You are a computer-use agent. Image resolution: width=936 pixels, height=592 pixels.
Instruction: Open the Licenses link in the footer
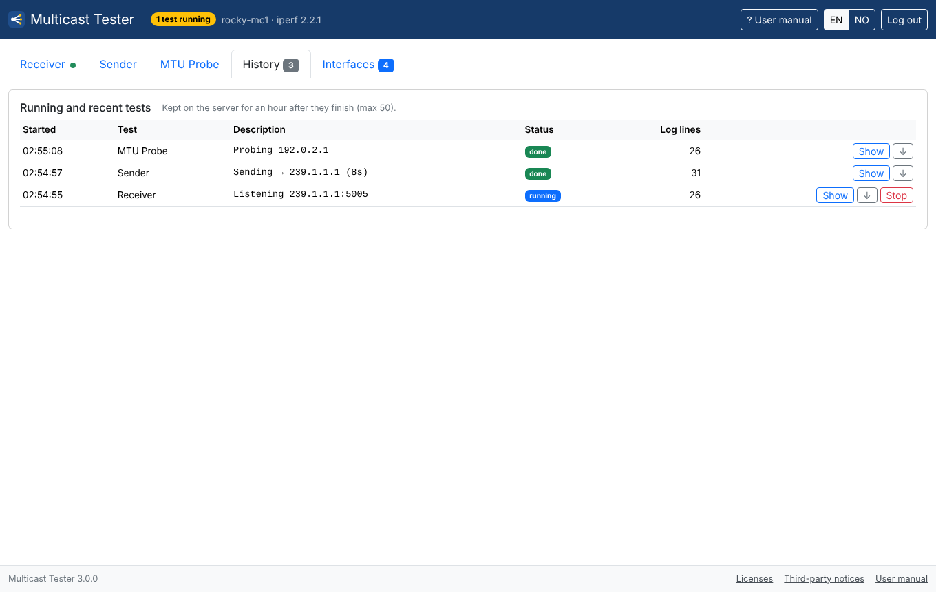(x=754, y=579)
